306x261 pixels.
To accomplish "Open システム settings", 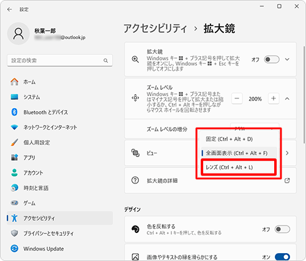I will click(60, 97).
